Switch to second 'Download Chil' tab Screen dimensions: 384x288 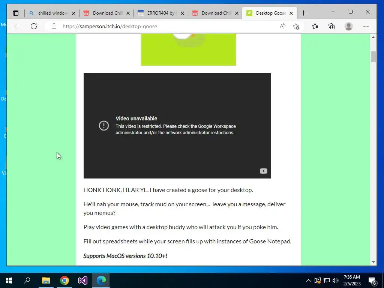point(215,13)
